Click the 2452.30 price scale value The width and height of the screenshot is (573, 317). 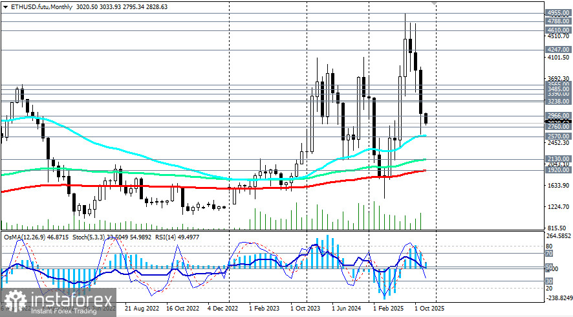click(559, 142)
